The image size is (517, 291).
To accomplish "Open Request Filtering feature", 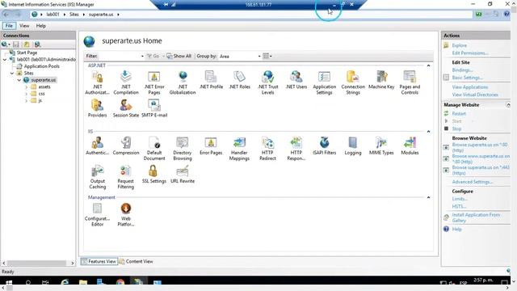I will point(126,177).
